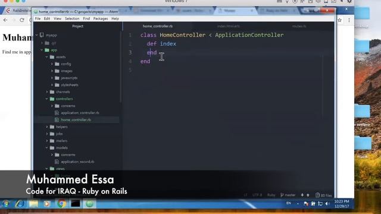The height and width of the screenshot is (214, 381).
Task: Reload the page in Chrome
Action: point(22,20)
